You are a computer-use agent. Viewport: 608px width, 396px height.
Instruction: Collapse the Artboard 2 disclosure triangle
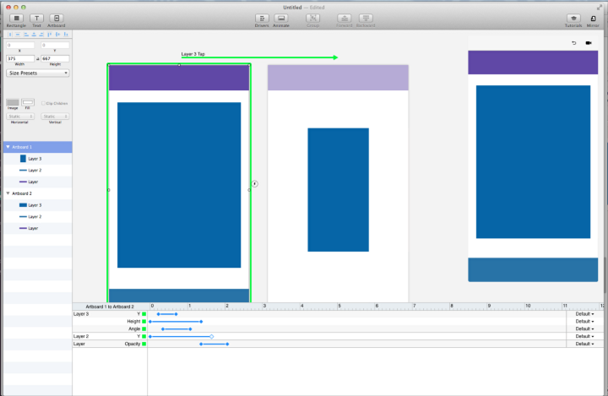coord(8,193)
